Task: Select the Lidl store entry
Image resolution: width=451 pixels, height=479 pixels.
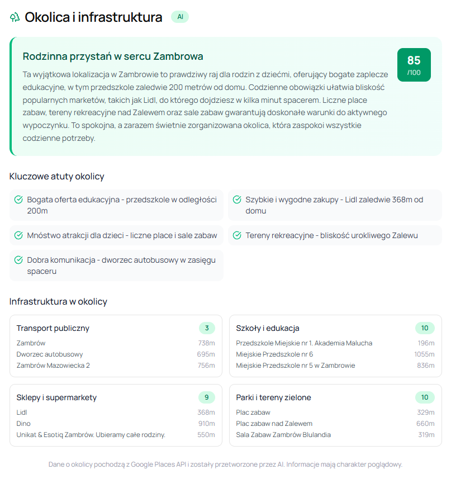Action: coord(116,412)
